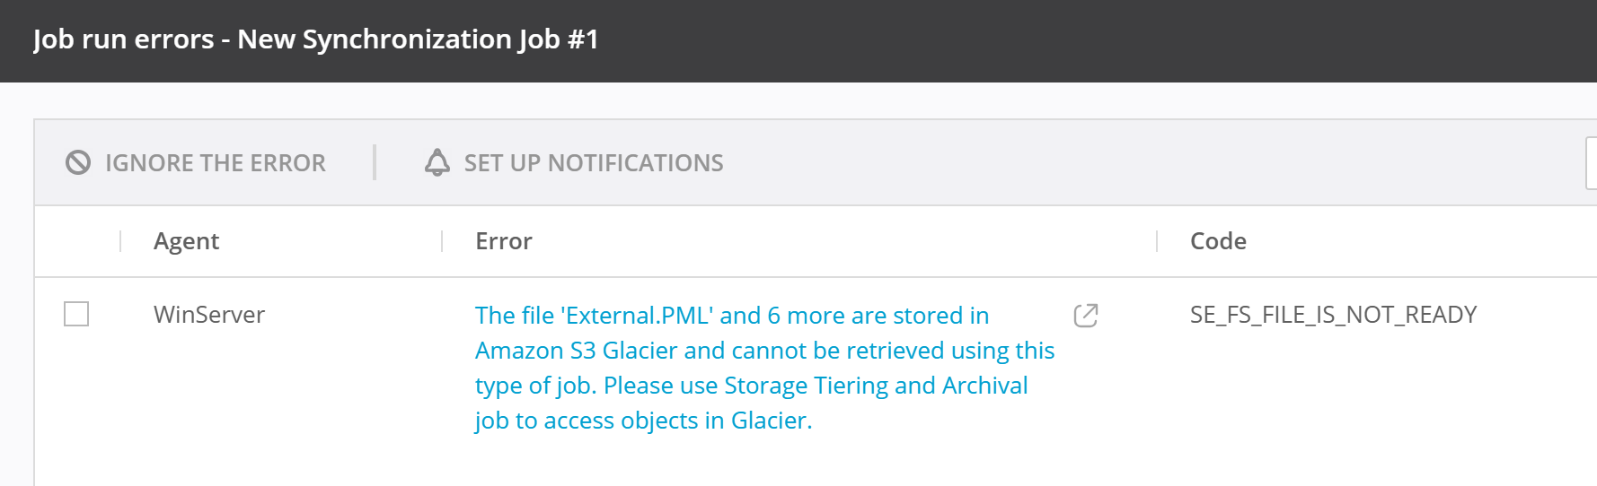1597x486 pixels.
Task: Click the divider left of Agent column
Action: click(x=120, y=241)
